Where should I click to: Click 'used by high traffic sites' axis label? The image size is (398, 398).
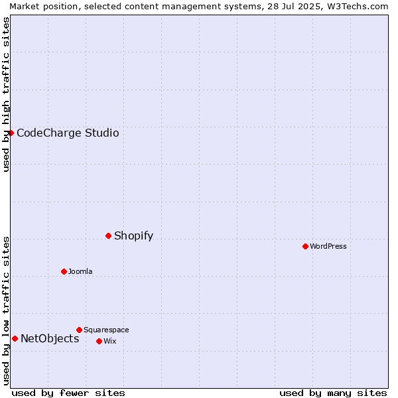pos(5,94)
